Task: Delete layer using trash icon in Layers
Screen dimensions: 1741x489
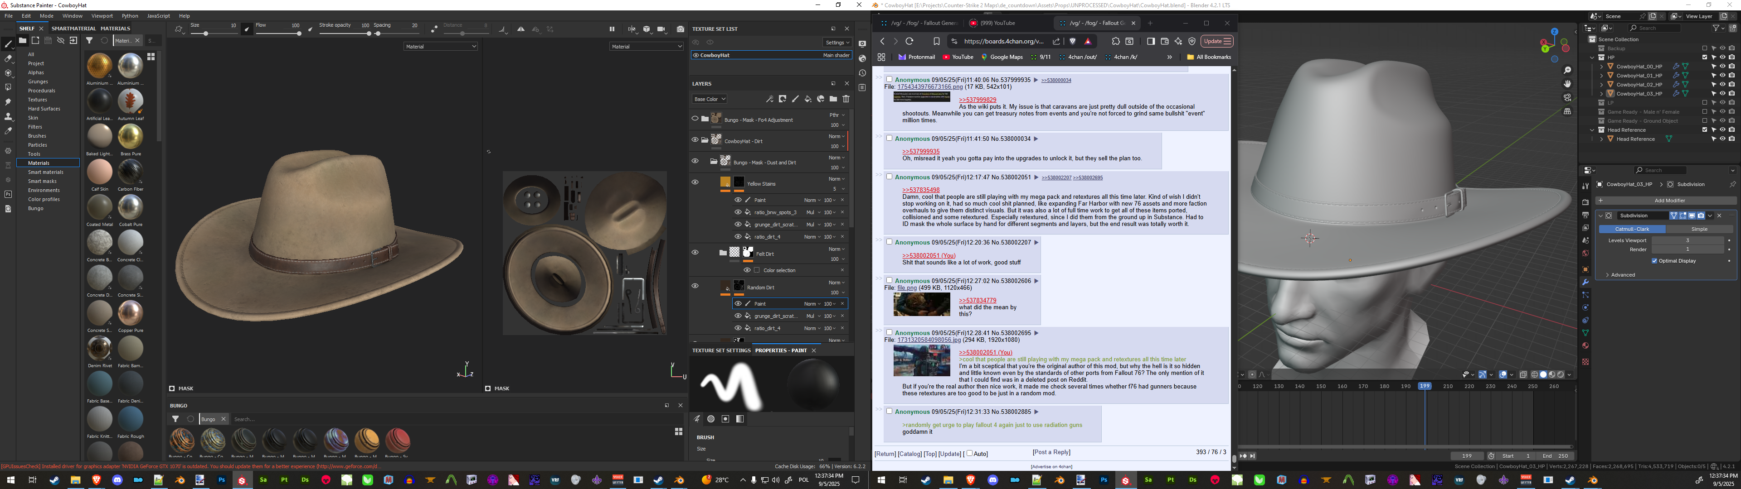Action: coord(846,99)
